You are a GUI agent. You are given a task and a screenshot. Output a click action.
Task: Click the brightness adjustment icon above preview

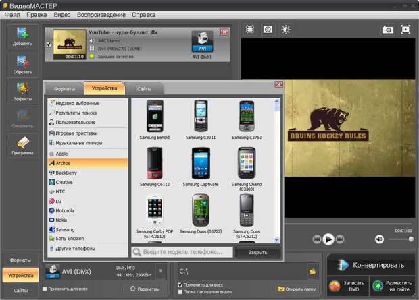(x=286, y=30)
